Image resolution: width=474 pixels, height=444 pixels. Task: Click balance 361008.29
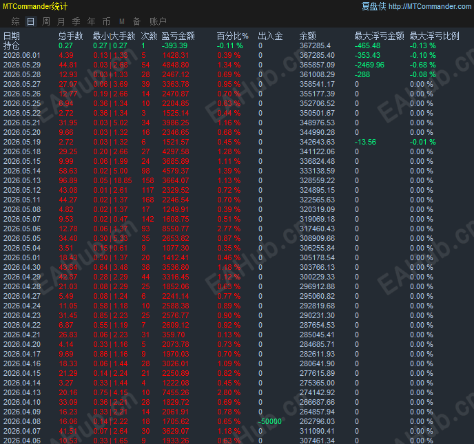pyautogui.click(x=317, y=74)
